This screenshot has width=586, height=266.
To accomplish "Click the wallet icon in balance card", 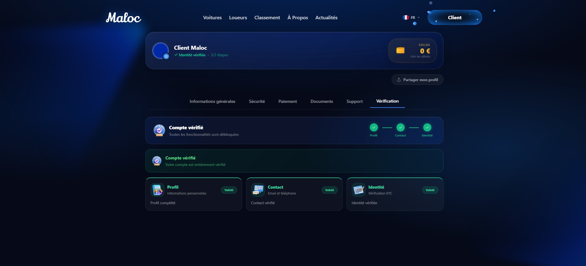I will [x=400, y=50].
